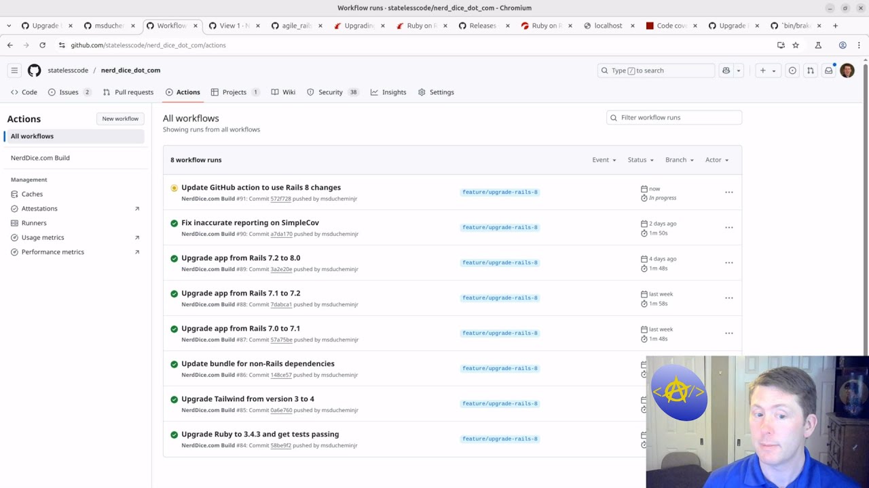Switch to the Issues tab
The height and width of the screenshot is (488, 869).
click(69, 92)
